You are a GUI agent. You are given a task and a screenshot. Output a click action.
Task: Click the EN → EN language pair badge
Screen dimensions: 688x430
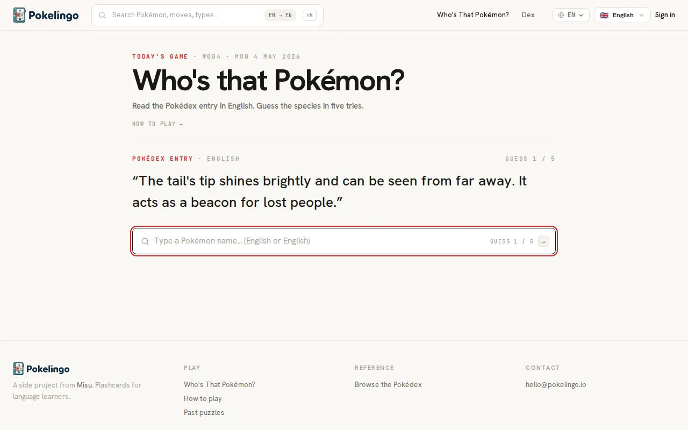[x=280, y=15]
